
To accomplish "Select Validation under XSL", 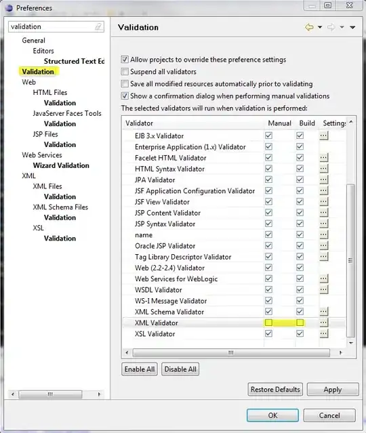I will coord(60,239).
